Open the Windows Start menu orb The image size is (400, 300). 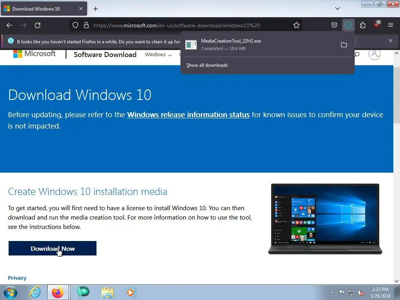coord(11,292)
